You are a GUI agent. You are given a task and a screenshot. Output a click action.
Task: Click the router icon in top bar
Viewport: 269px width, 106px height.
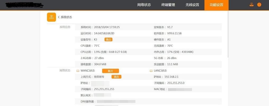click(x=252, y=5)
